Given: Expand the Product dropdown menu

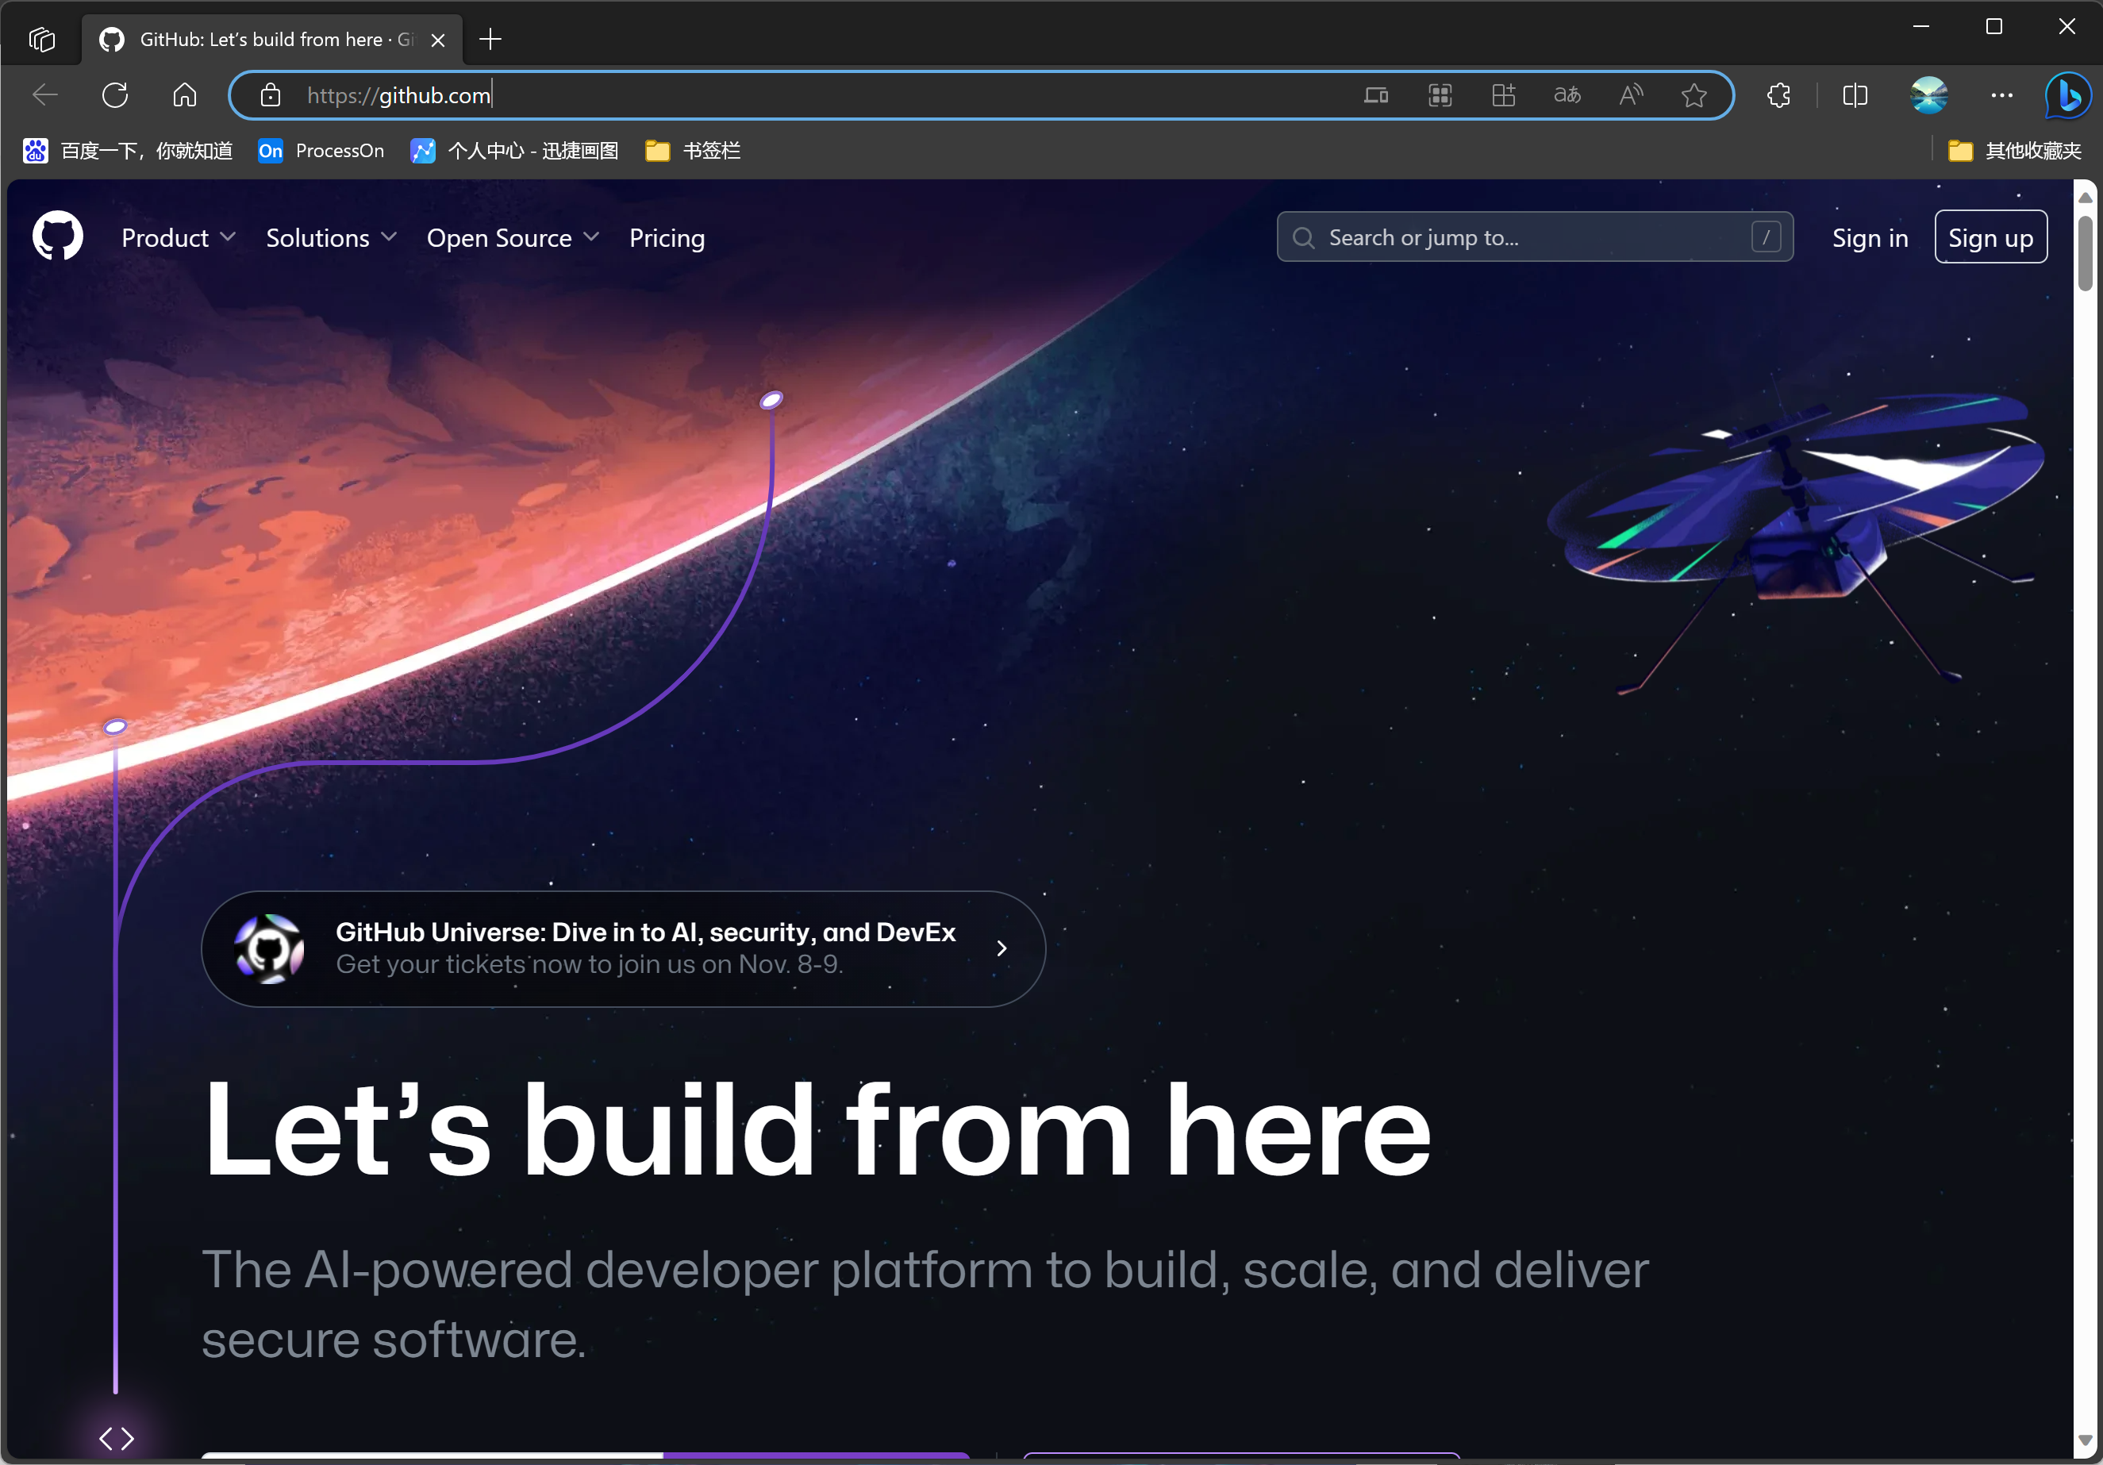Looking at the screenshot, I should click(x=179, y=238).
